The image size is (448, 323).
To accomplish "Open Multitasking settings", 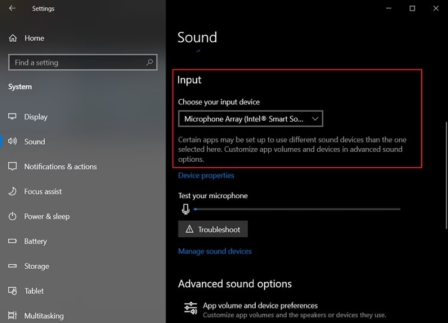I will point(44,316).
